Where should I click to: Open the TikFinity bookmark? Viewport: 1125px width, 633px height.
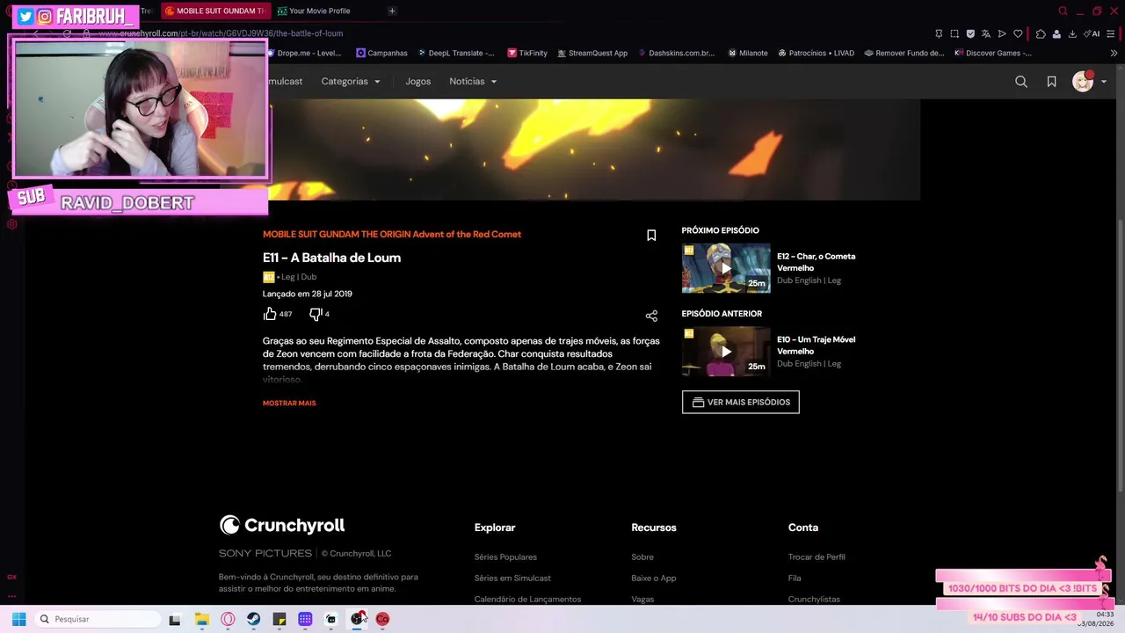[527, 54]
